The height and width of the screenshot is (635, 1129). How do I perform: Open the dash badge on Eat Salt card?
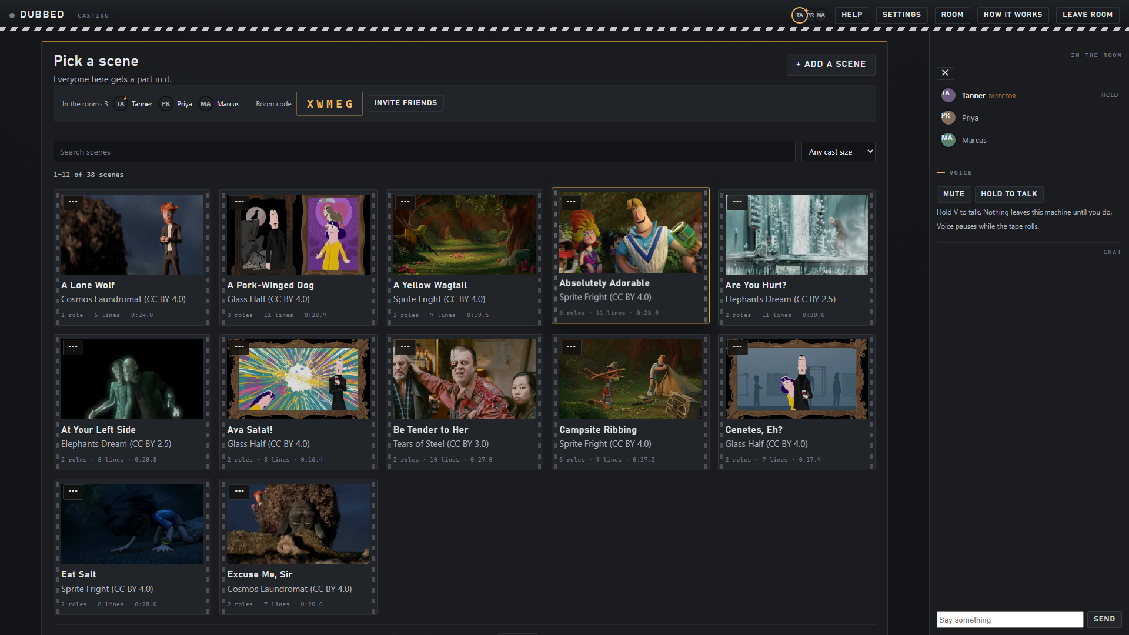73,492
